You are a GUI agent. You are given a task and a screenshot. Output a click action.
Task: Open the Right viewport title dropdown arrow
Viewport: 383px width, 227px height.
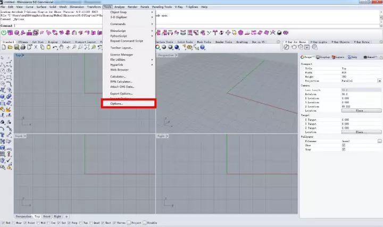pos(167,136)
